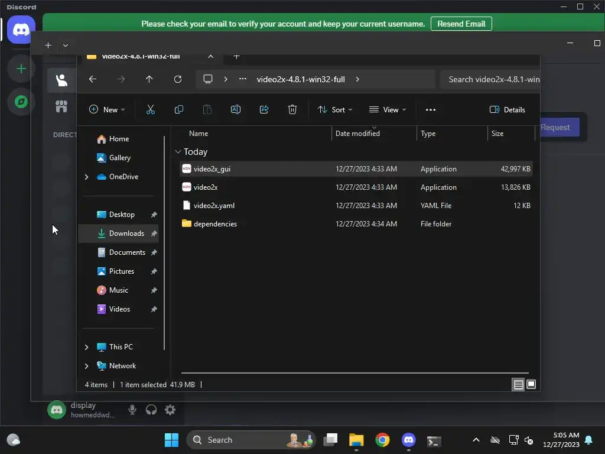
Task: Open the See more three-dots menu
Action: 431,109
